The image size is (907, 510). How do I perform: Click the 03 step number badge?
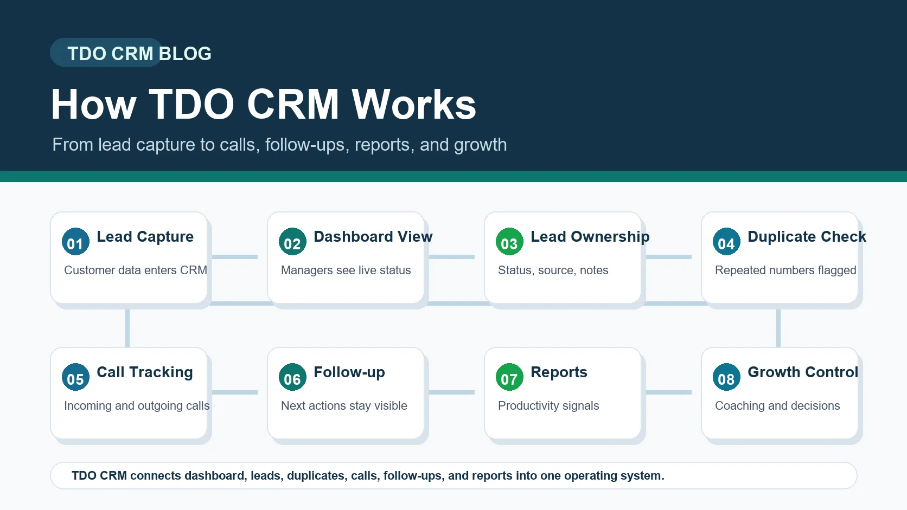[x=509, y=242]
